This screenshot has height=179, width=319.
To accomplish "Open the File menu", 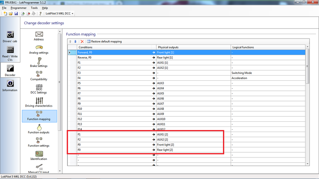I will click(x=4, y=8).
